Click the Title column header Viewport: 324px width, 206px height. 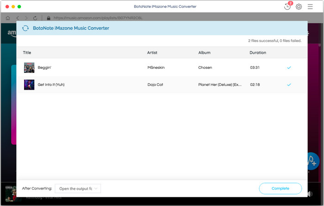pos(27,53)
